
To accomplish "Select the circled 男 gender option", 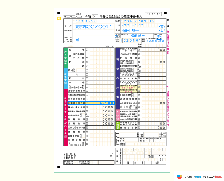I will coord(116,36).
